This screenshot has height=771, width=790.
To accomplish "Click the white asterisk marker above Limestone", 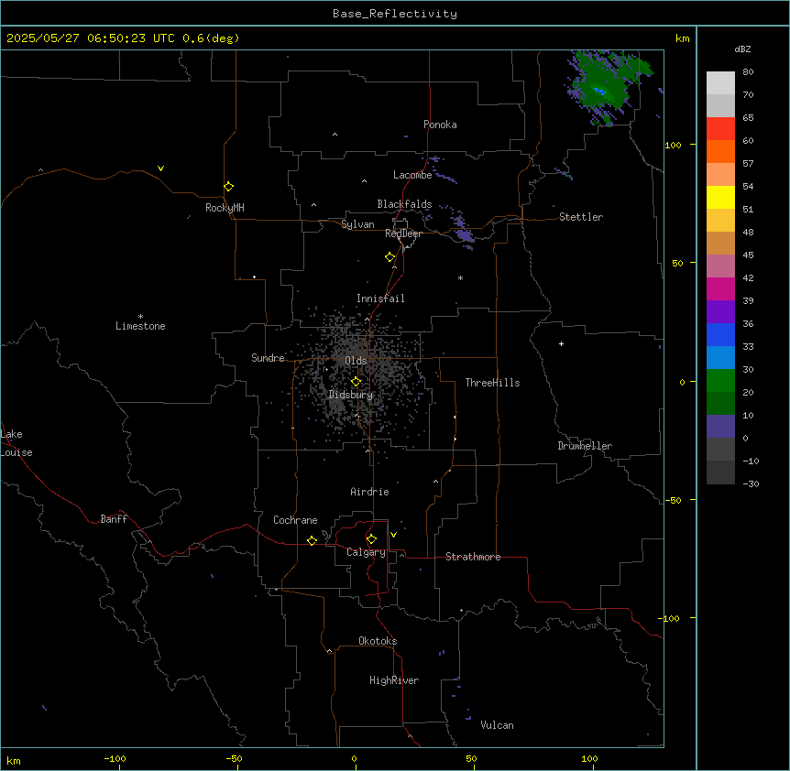I will pos(140,316).
